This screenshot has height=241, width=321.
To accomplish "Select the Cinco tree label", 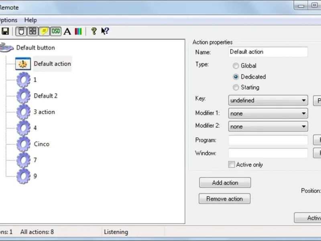I will [x=42, y=144].
